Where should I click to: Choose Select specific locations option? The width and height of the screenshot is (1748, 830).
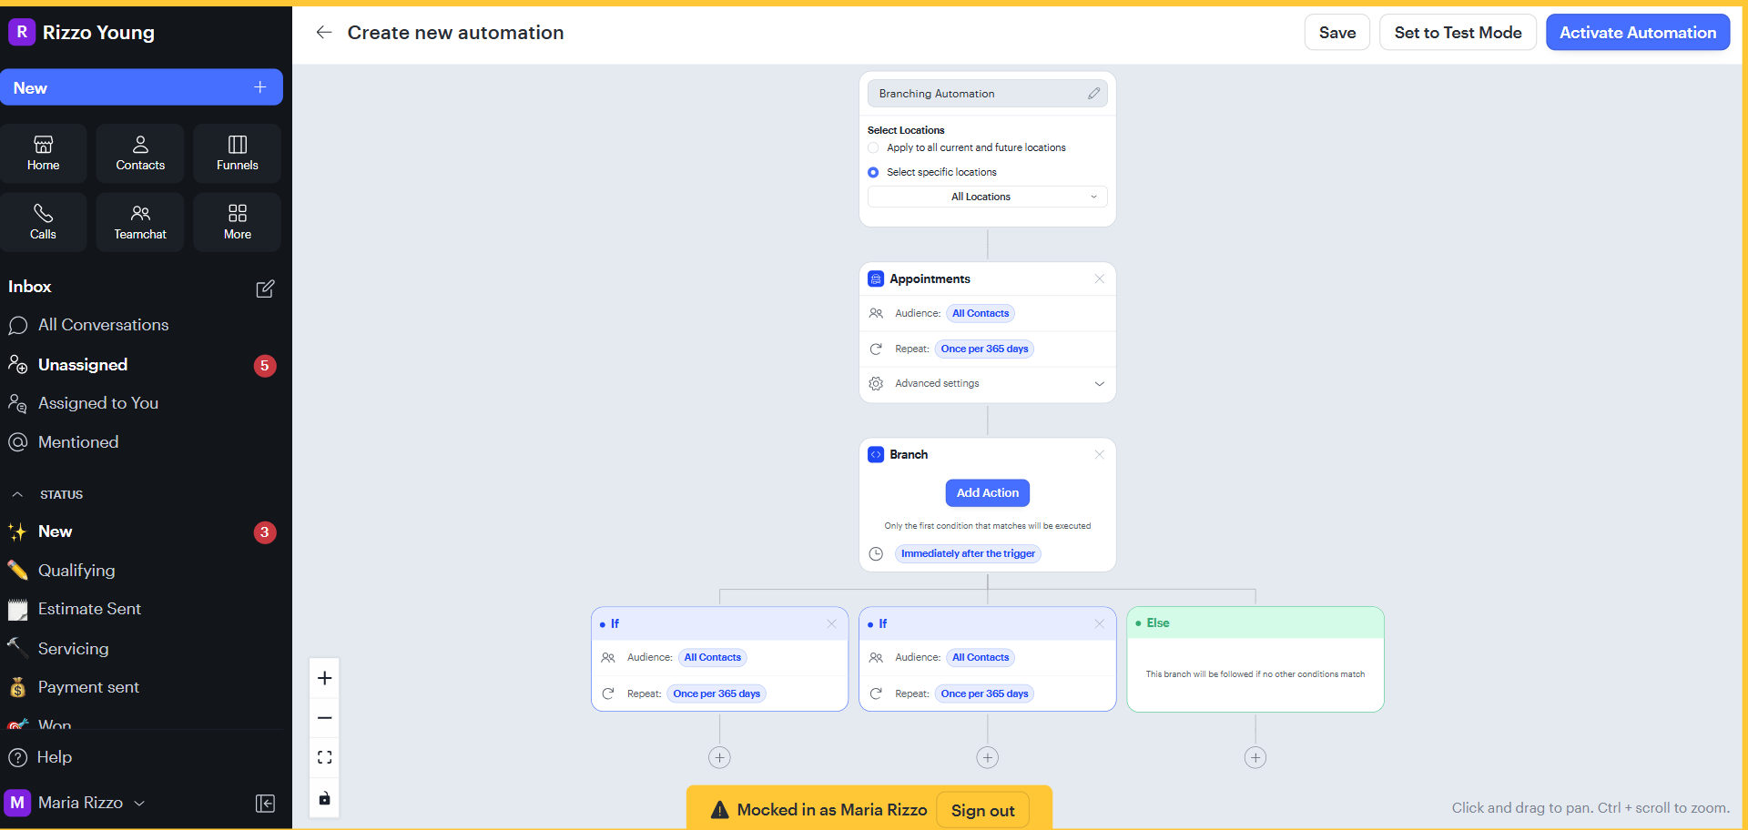tap(873, 172)
